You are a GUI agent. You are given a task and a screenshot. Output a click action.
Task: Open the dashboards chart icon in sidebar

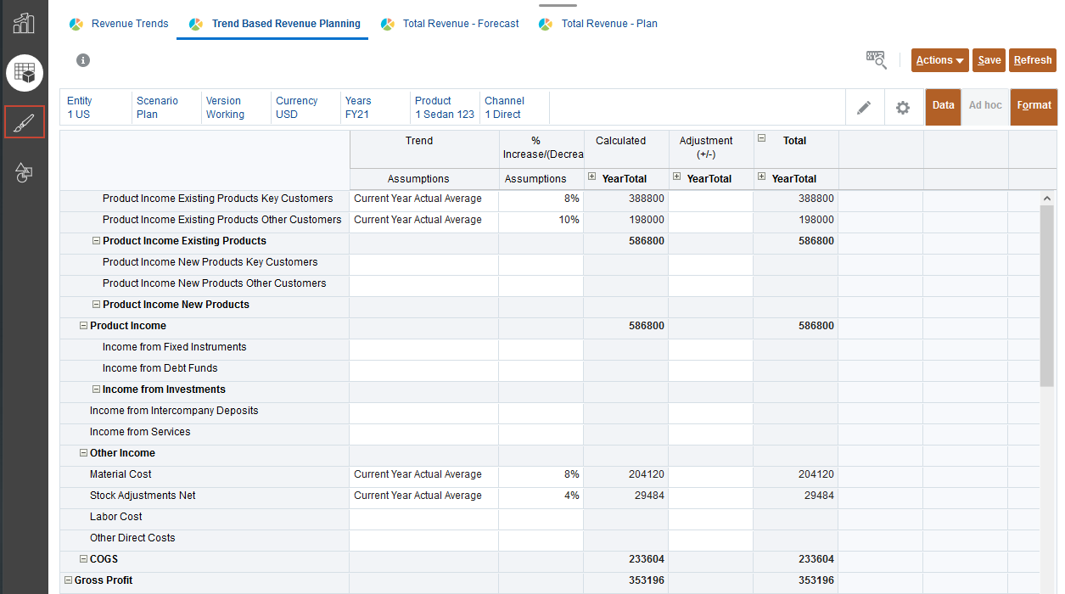24,23
